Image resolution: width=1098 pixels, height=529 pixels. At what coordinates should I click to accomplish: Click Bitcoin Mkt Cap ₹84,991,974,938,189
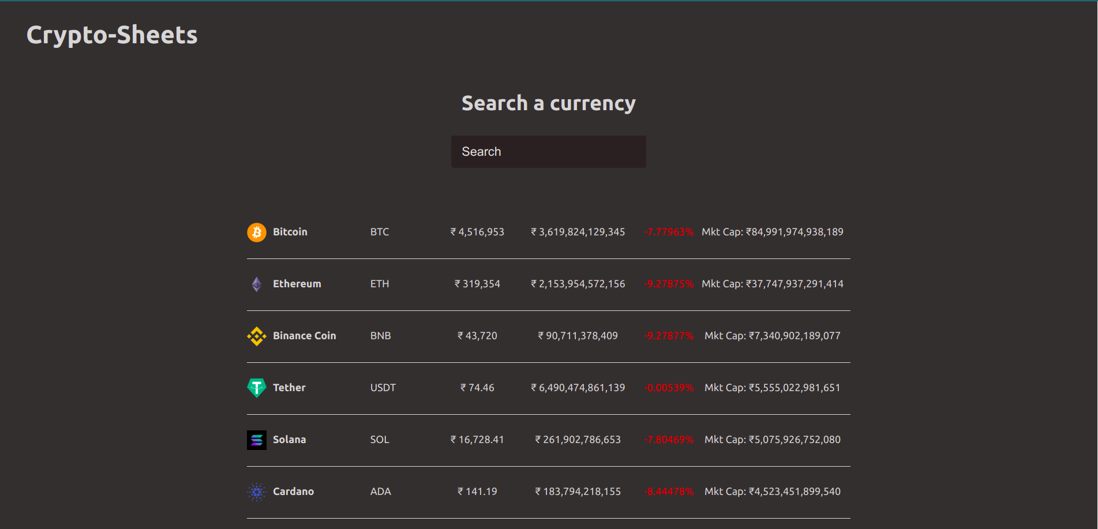[x=773, y=232]
